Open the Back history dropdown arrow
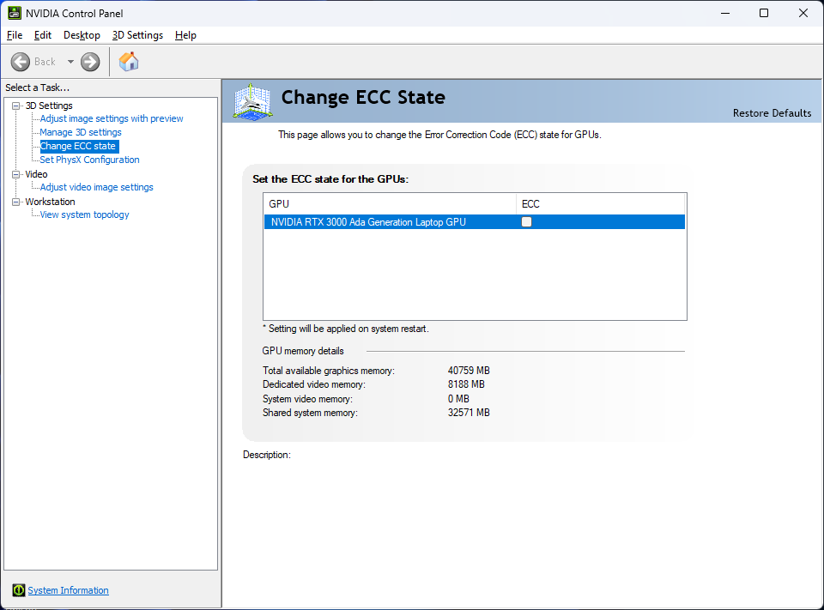Image resolution: width=824 pixels, height=610 pixels. pyautogui.click(x=70, y=62)
